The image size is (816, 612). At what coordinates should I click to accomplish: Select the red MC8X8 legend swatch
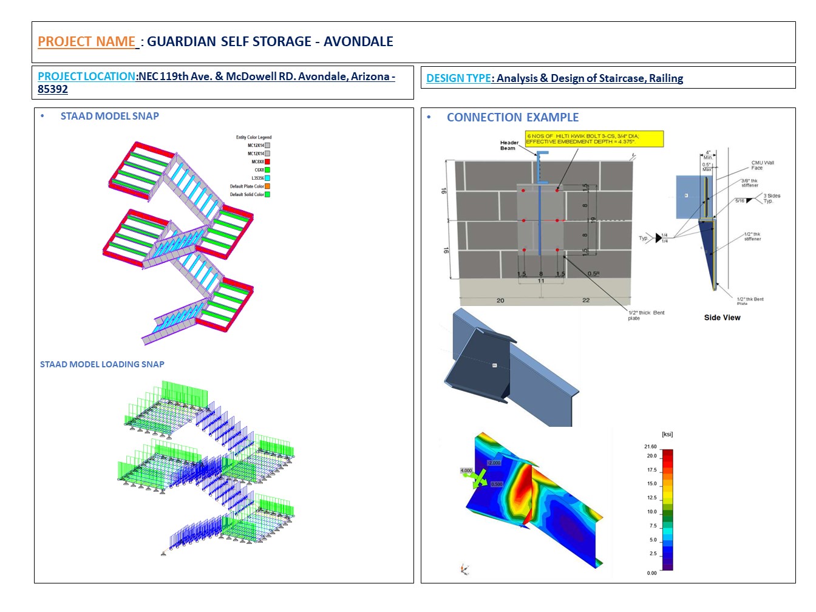tap(267, 162)
